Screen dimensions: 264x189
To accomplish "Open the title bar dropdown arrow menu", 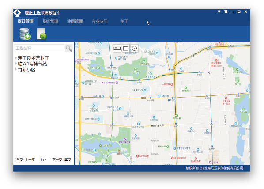I will [x=219, y=11].
